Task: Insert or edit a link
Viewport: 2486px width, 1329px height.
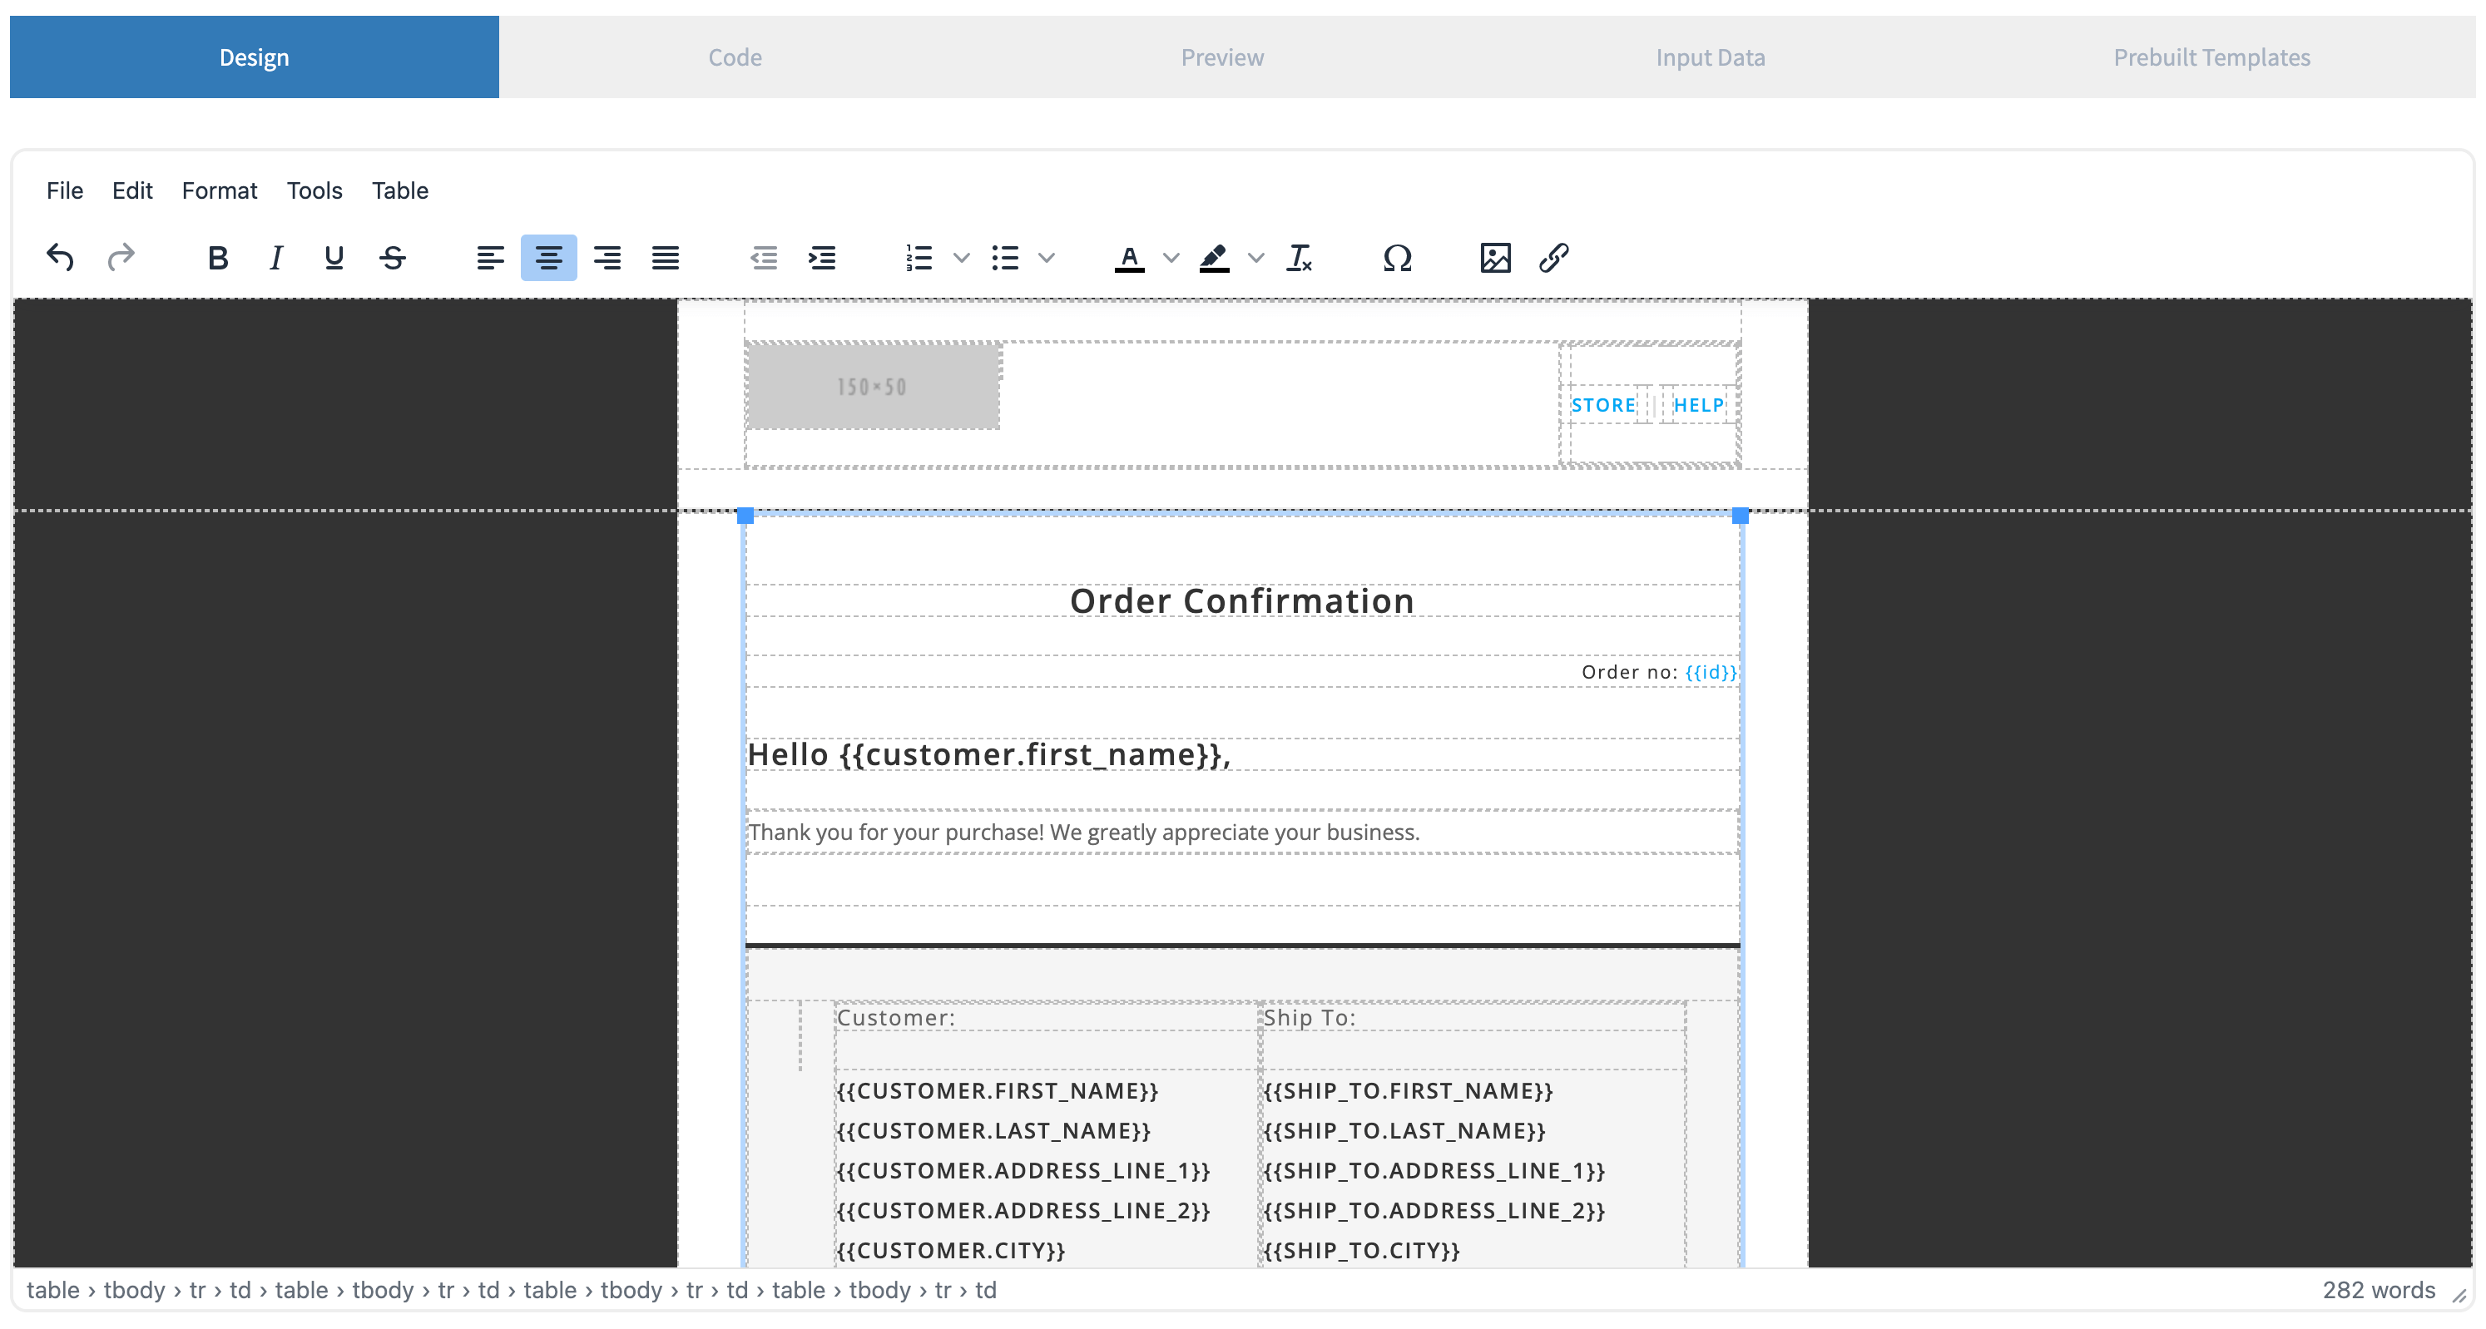Action: pos(1554,258)
